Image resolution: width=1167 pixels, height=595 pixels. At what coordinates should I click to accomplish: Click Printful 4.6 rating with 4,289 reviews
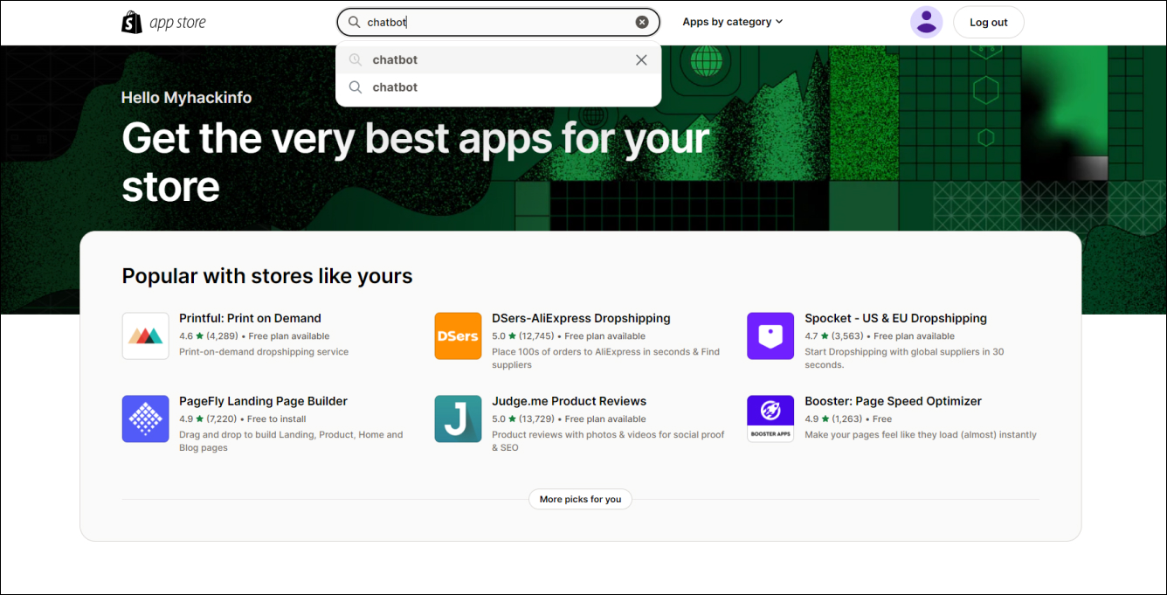(x=208, y=336)
